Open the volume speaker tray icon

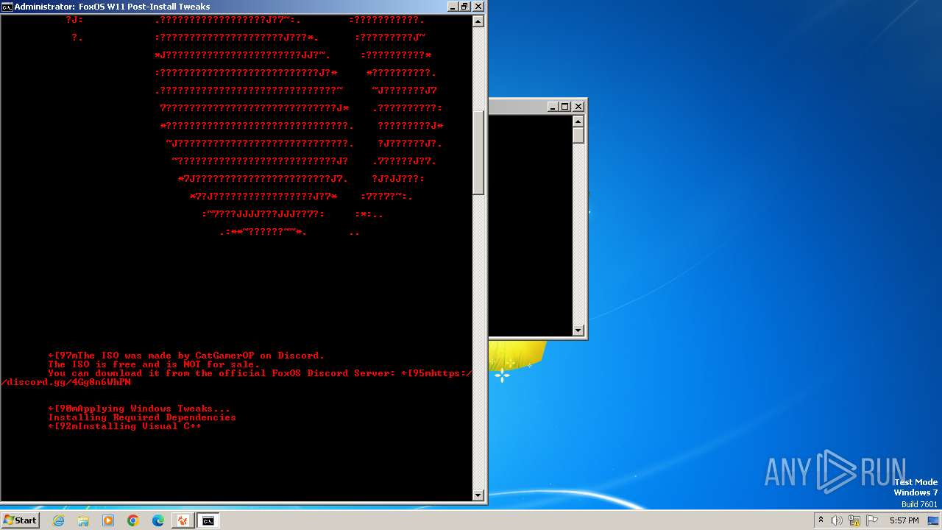pos(837,520)
